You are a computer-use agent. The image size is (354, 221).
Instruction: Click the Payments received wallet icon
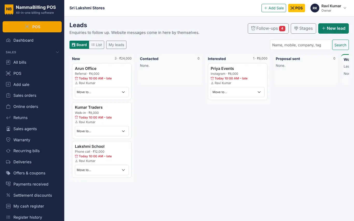[x=8, y=184]
